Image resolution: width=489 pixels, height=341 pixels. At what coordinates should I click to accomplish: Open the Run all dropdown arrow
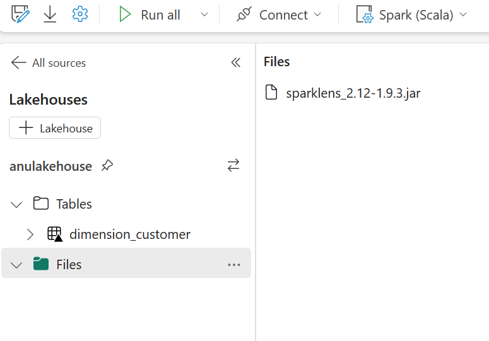coord(204,14)
